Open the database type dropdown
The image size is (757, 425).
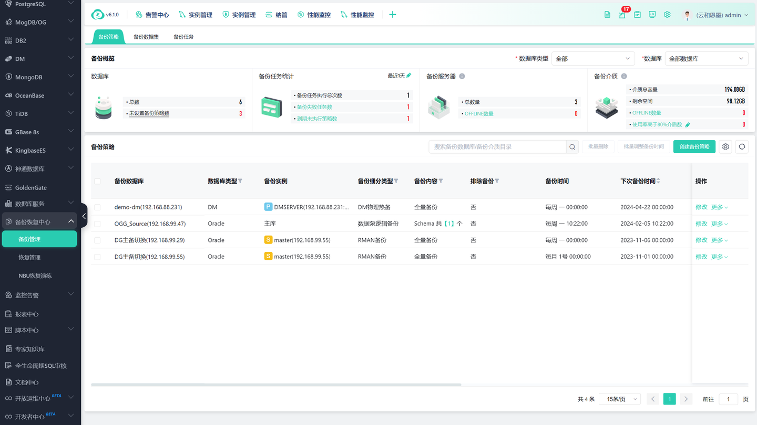pos(593,59)
